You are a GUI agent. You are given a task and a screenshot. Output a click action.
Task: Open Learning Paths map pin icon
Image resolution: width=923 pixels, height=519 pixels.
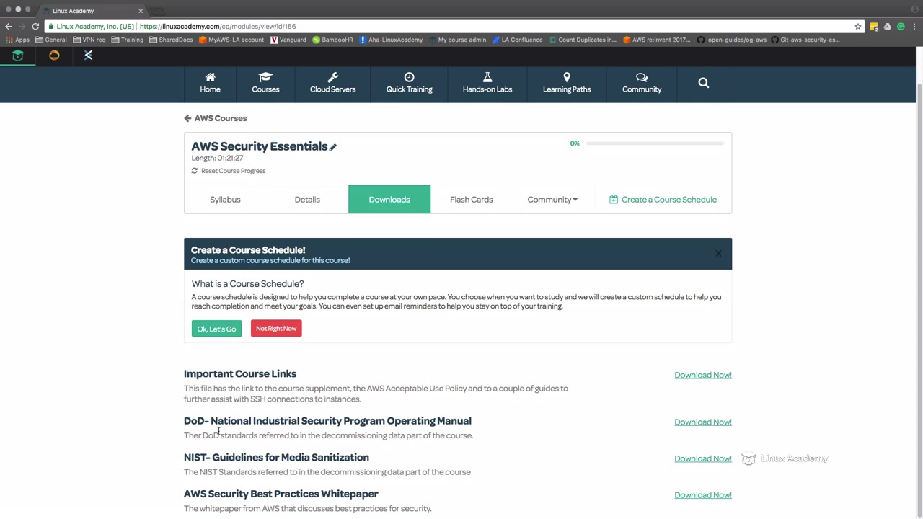pos(567,77)
